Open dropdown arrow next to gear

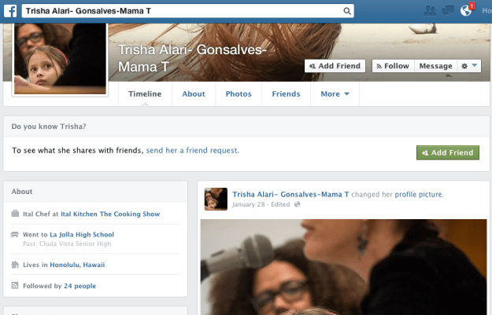tap(475, 65)
